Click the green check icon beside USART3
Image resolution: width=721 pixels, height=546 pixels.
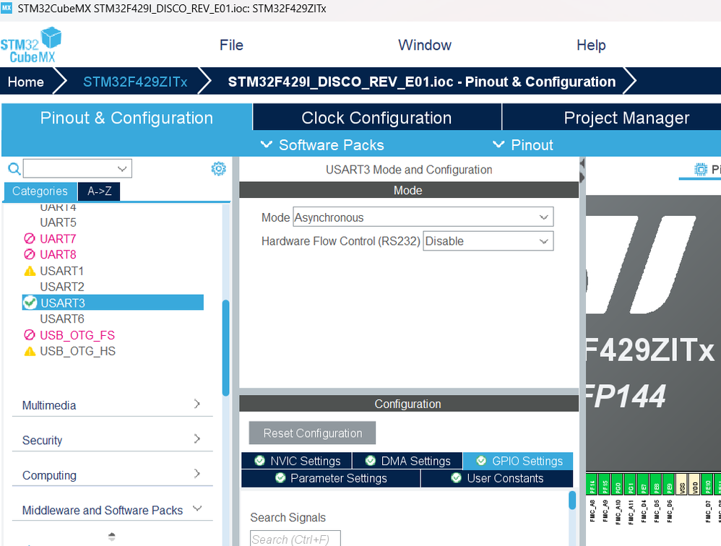[x=30, y=303]
